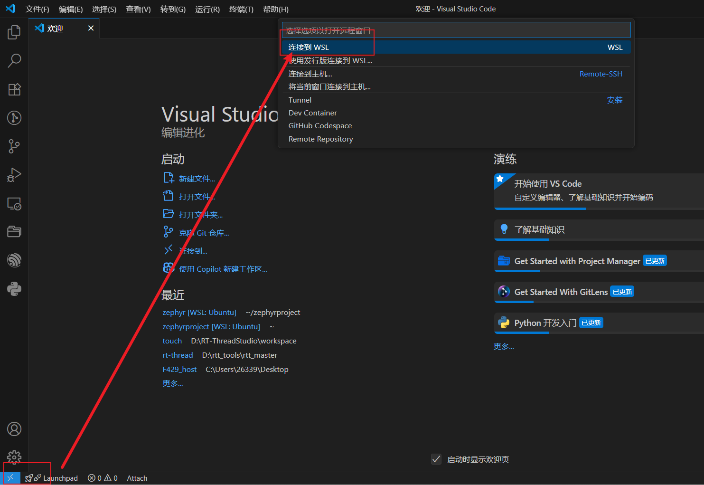Open 开始使用 VS Code walkthrough
The width and height of the screenshot is (704, 485).
click(599, 190)
